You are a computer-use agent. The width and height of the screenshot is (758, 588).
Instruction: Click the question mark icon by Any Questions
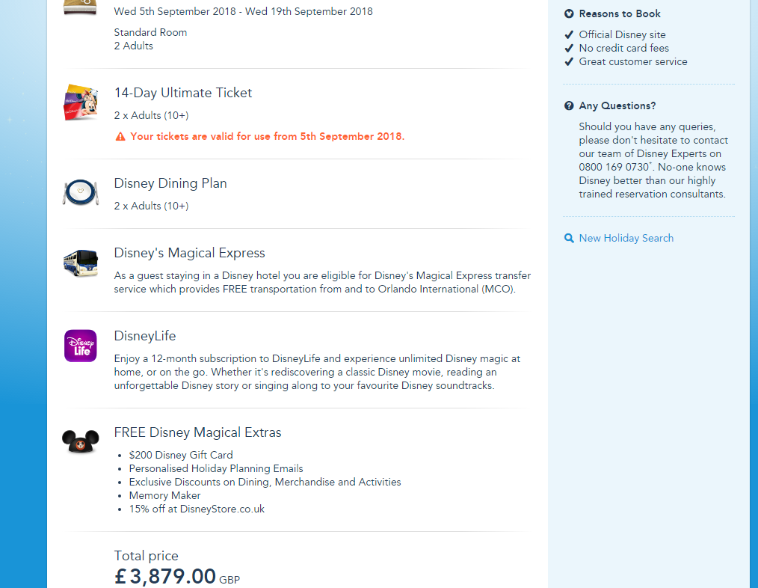pyautogui.click(x=569, y=106)
